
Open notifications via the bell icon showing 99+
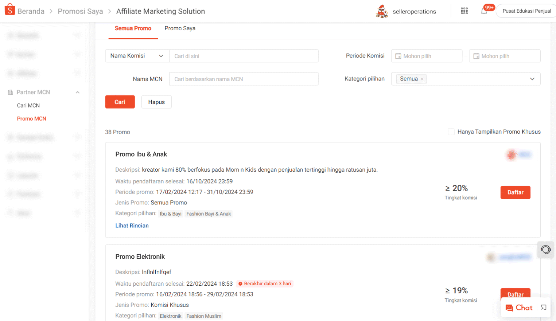point(484,12)
